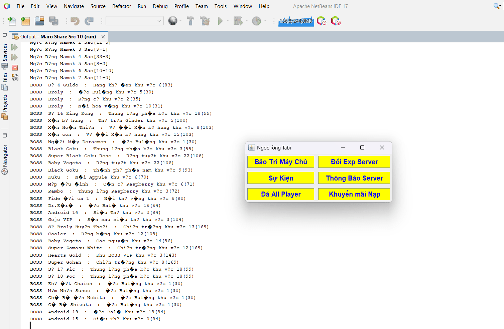
Task: Close the Output Maro Share Src tab
Action: click(x=103, y=37)
